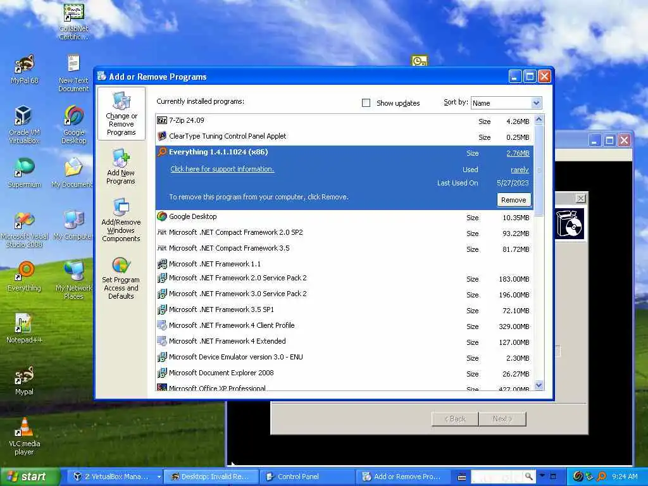Click the Google Desktop list entry icon
This screenshot has height=486, width=648.
click(x=162, y=216)
